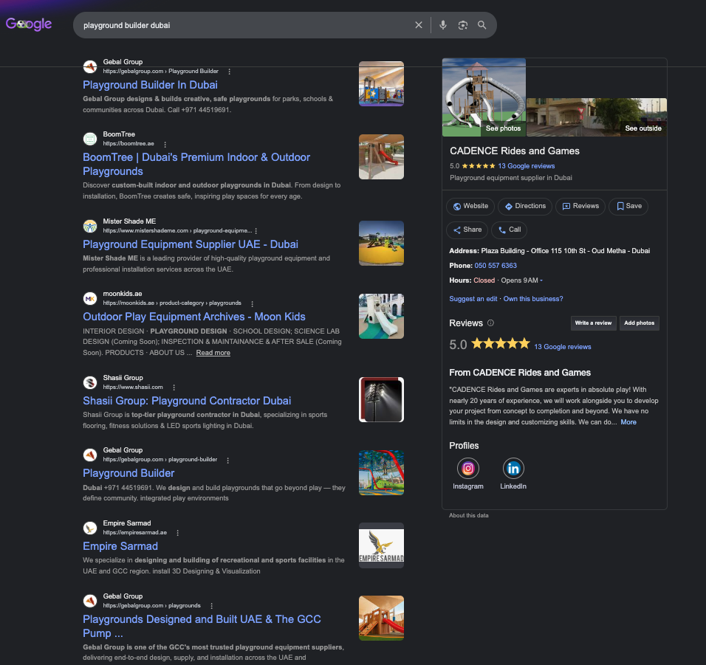The height and width of the screenshot is (665, 706).
Task: Open three-dot menu for gebalgroup playgrounds result
Action: [212, 606]
